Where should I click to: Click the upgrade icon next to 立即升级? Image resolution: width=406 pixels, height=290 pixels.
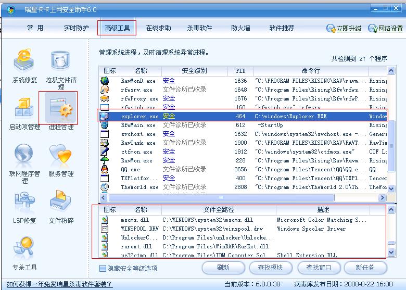[x=331, y=28]
